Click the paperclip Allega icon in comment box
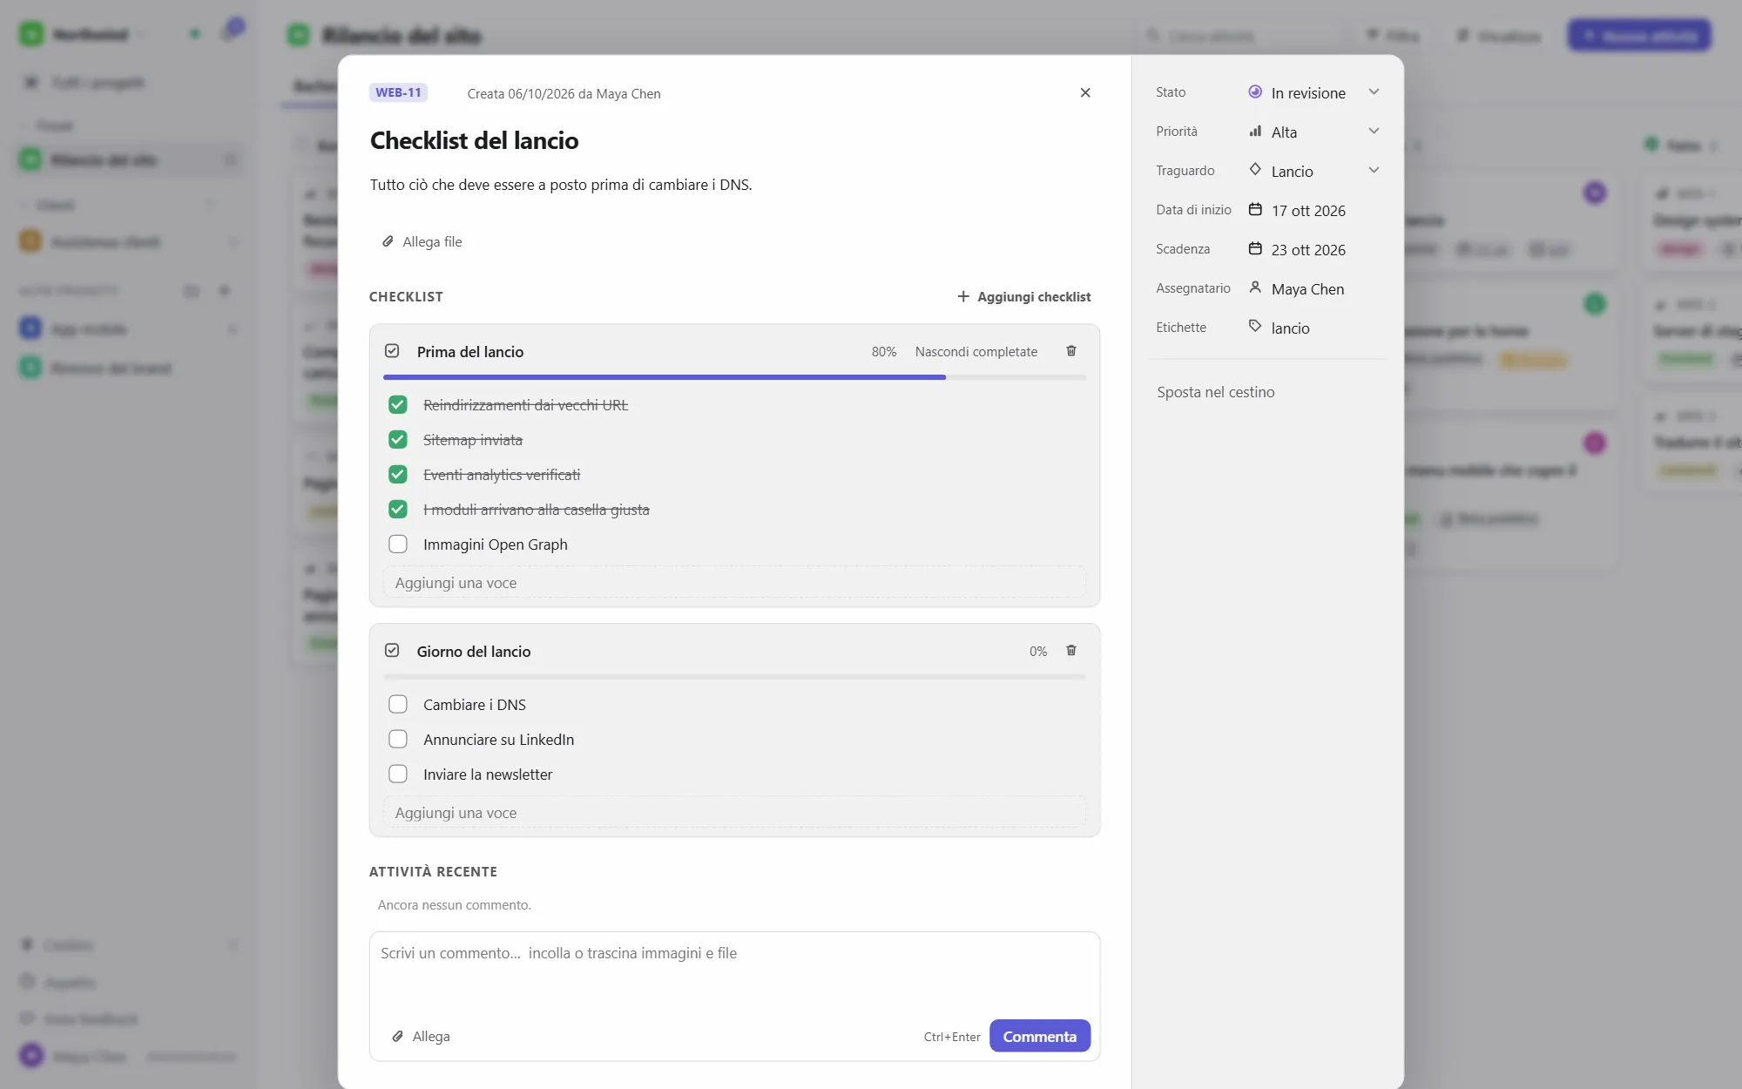 point(397,1036)
